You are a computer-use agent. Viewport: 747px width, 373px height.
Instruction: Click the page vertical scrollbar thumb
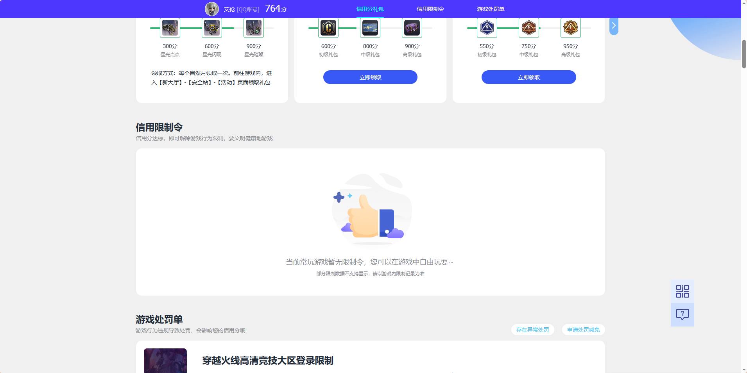tap(744, 54)
